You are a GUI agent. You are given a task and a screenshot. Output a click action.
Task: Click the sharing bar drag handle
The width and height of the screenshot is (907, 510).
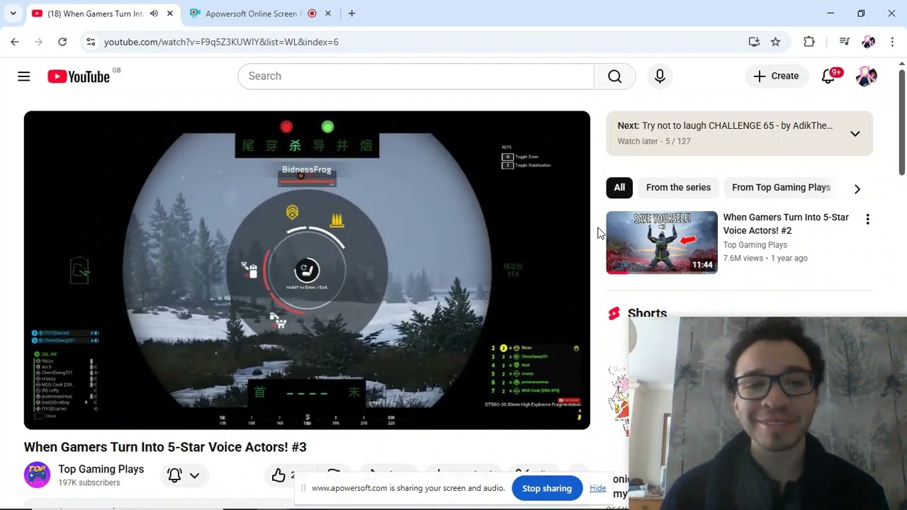click(303, 488)
